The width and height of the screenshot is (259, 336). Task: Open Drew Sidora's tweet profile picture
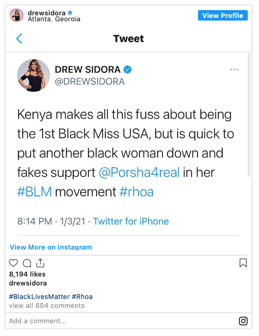pos(33,76)
